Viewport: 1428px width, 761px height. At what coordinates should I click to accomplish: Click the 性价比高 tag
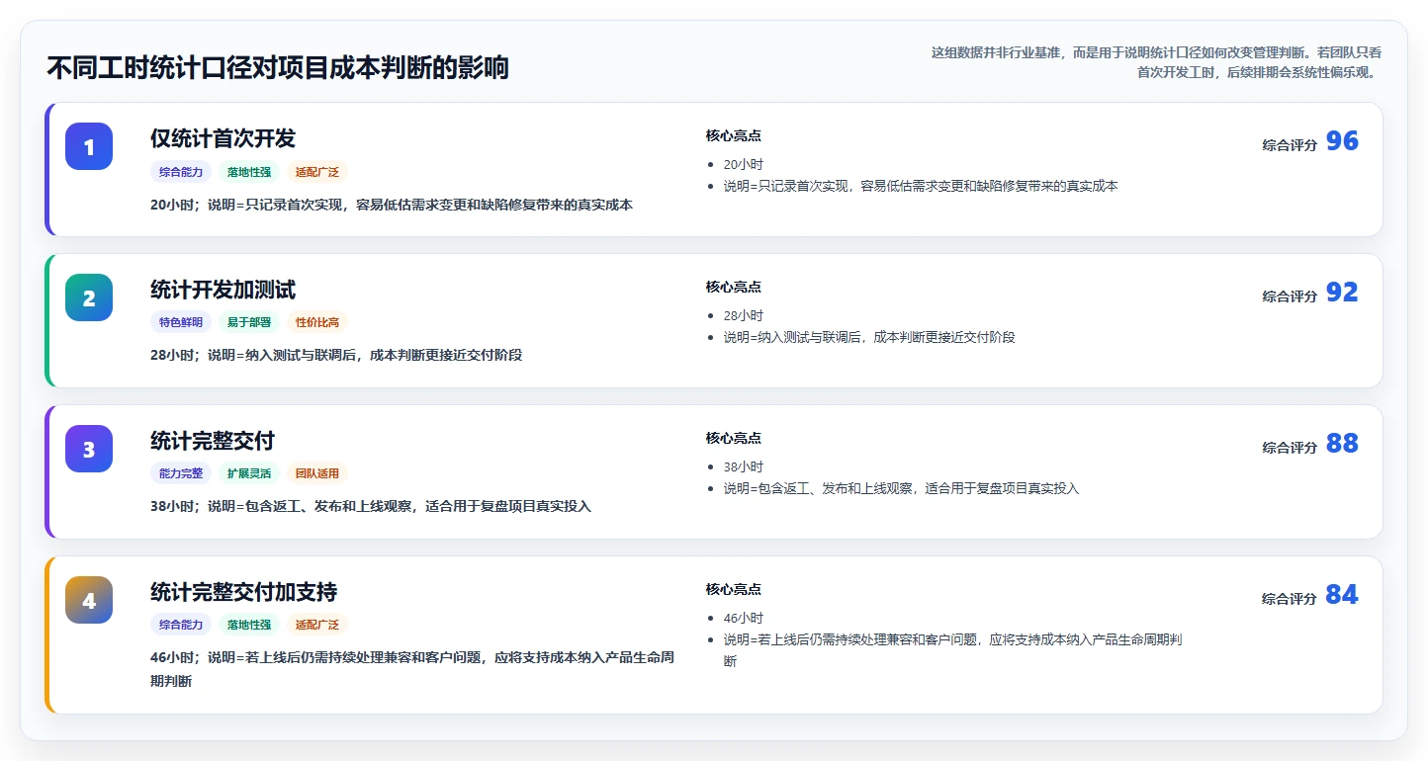click(317, 322)
